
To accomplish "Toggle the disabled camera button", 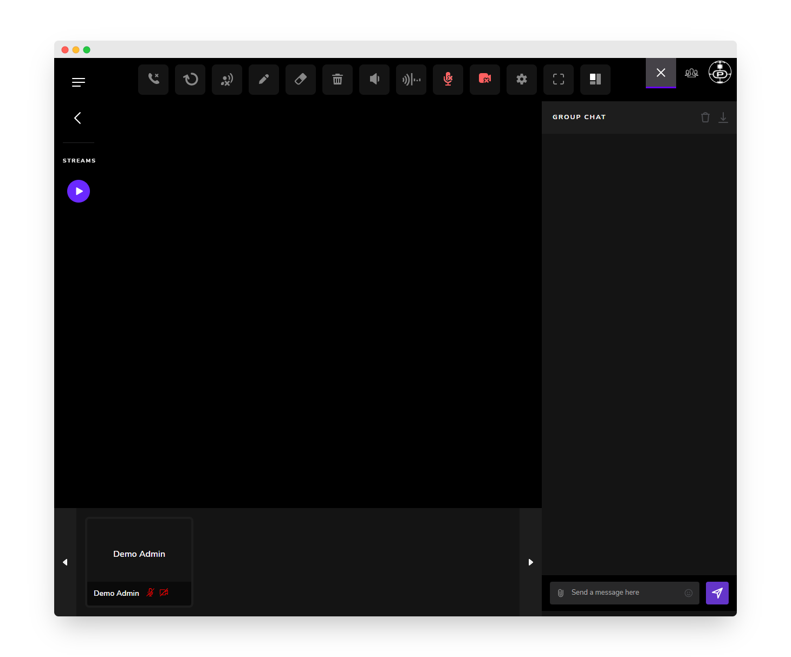I will pyautogui.click(x=485, y=80).
